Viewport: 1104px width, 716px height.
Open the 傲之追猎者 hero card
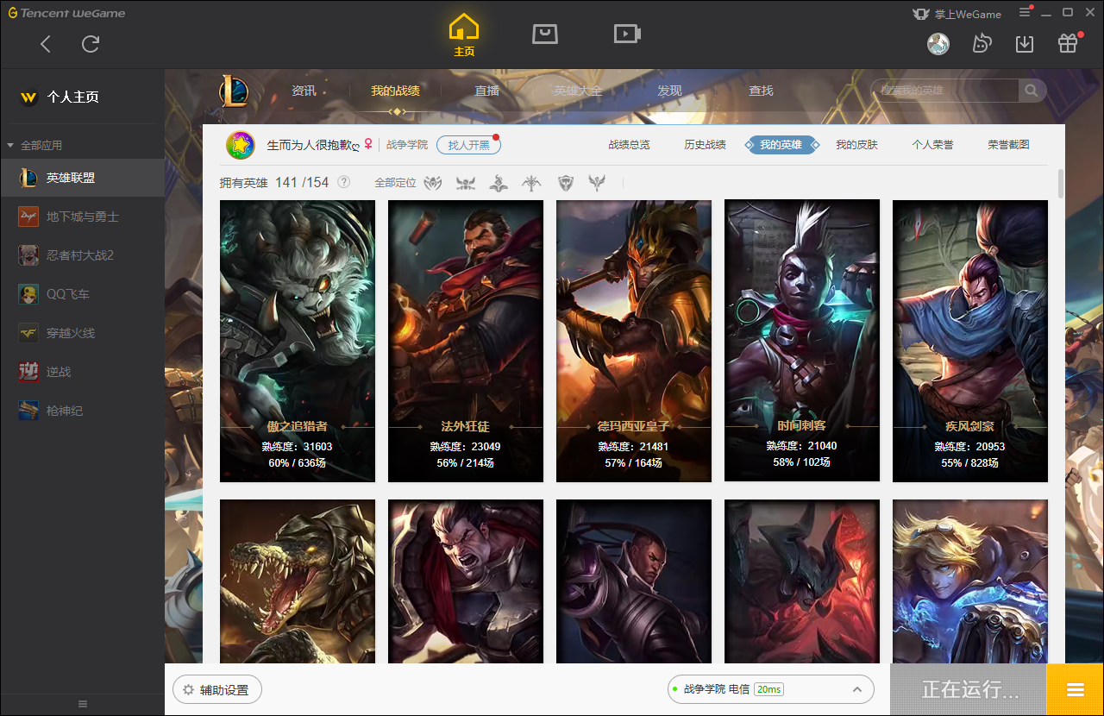(x=298, y=341)
